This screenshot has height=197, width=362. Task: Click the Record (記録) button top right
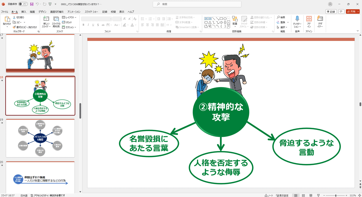coord(331,11)
